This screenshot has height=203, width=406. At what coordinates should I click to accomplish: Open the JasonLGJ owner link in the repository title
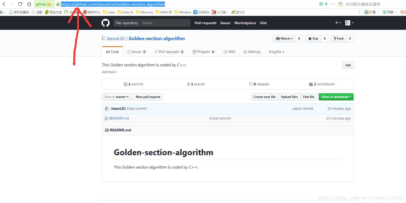pyautogui.click(x=116, y=39)
